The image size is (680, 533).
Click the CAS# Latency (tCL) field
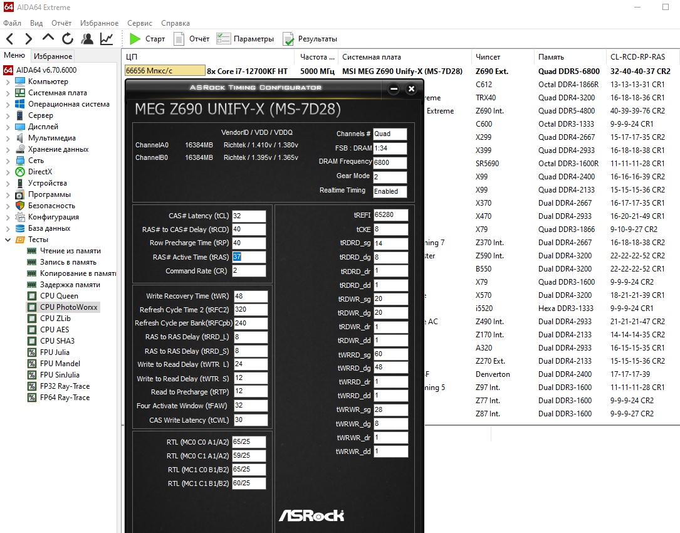click(249, 216)
